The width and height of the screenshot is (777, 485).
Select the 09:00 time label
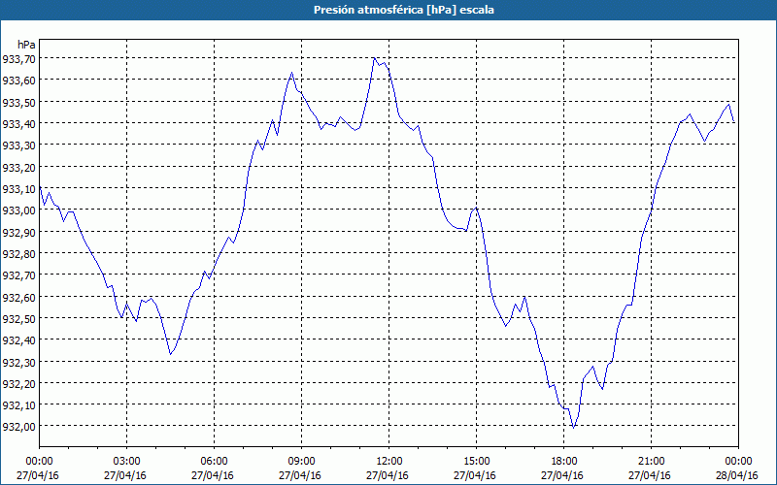point(301,462)
